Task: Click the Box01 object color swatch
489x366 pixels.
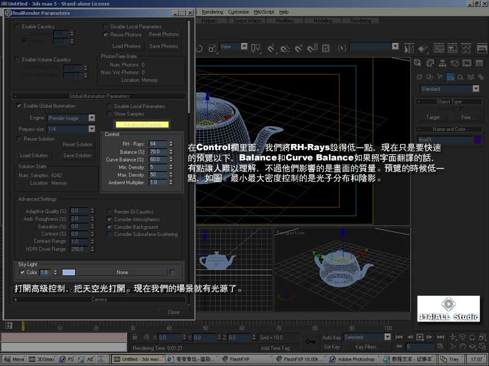Action: [x=478, y=140]
